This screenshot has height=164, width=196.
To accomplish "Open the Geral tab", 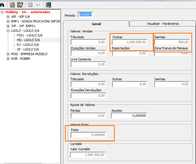I will [x=96, y=24].
